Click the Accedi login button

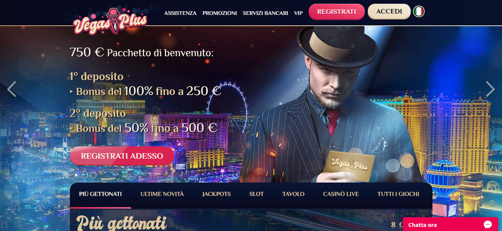389,12
